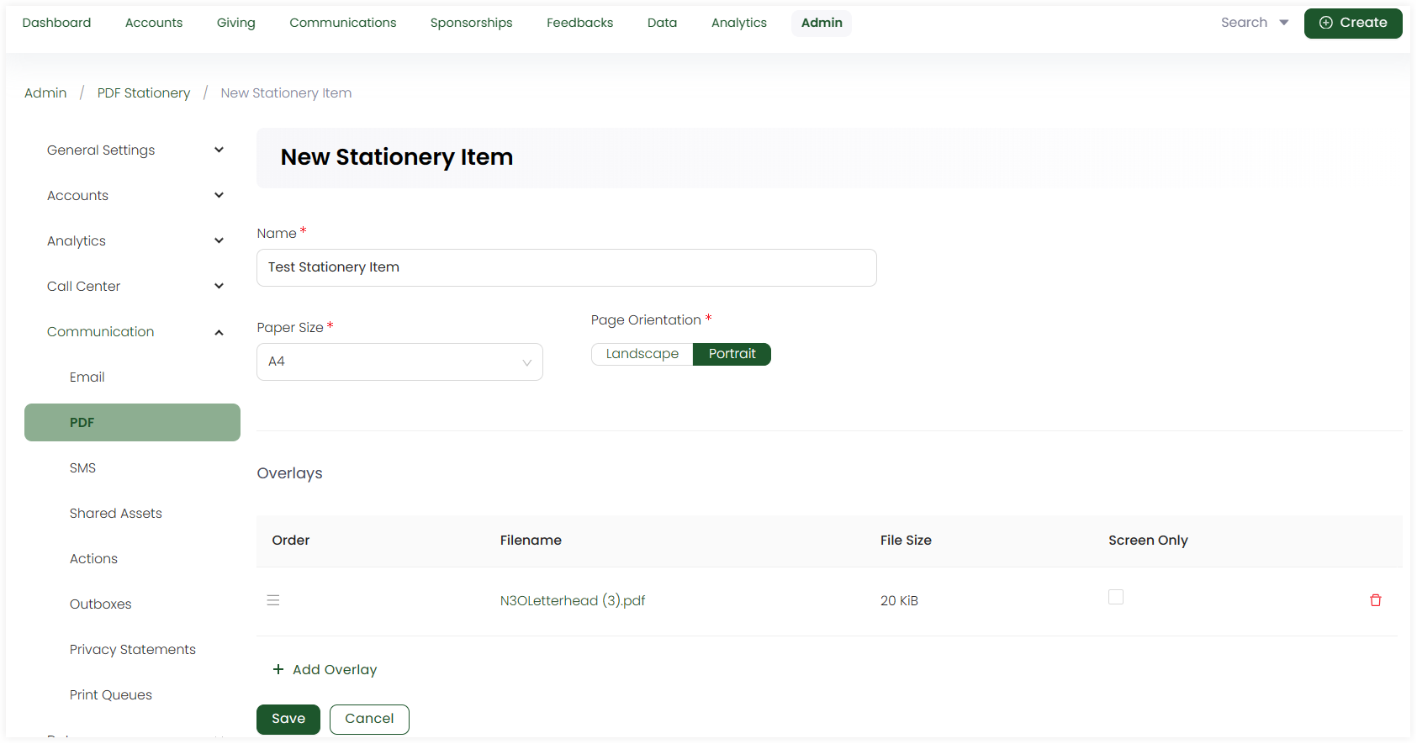Go to Admin breadcrumb
Screen dimensions: 1417x744
click(x=45, y=93)
